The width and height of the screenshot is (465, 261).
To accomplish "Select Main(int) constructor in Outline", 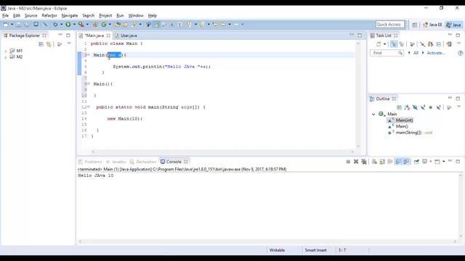I will (404, 120).
